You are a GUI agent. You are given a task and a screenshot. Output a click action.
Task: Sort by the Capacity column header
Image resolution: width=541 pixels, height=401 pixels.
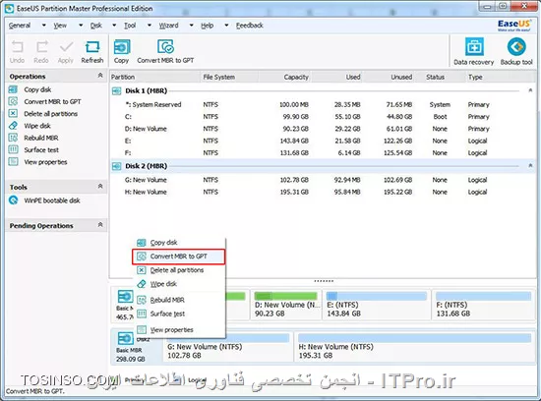(x=284, y=77)
